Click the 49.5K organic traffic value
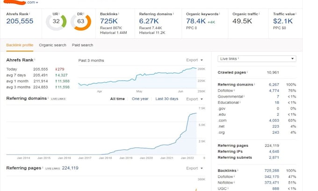The height and width of the screenshot is (191, 318). tap(242, 21)
